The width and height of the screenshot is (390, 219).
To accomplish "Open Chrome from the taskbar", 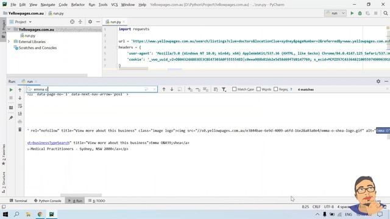I will [x=40, y=214].
